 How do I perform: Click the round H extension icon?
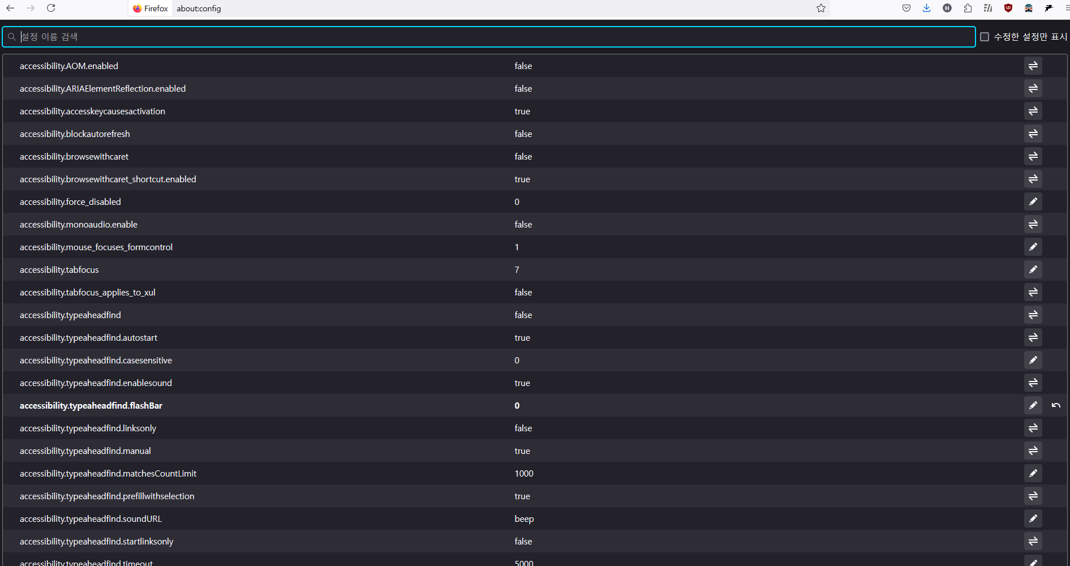[947, 8]
